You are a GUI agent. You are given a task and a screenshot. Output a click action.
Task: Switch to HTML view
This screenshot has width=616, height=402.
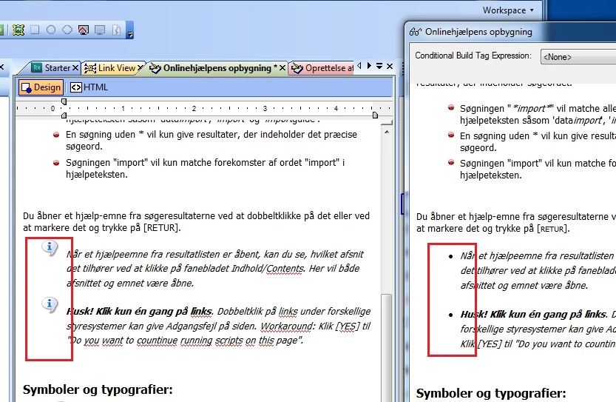tap(89, 87)
